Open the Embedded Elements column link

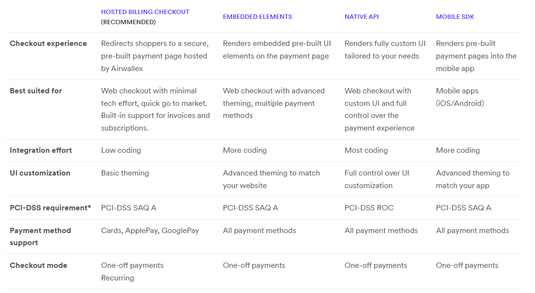(x=257, y=17)
